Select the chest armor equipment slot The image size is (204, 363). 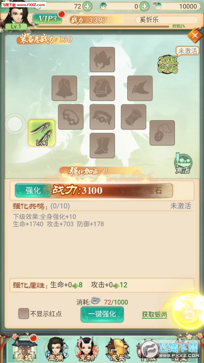pos(102,88)
